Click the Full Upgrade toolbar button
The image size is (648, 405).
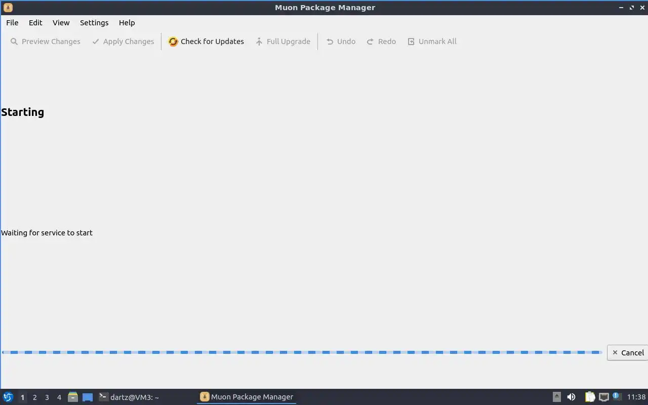point(282,42)
